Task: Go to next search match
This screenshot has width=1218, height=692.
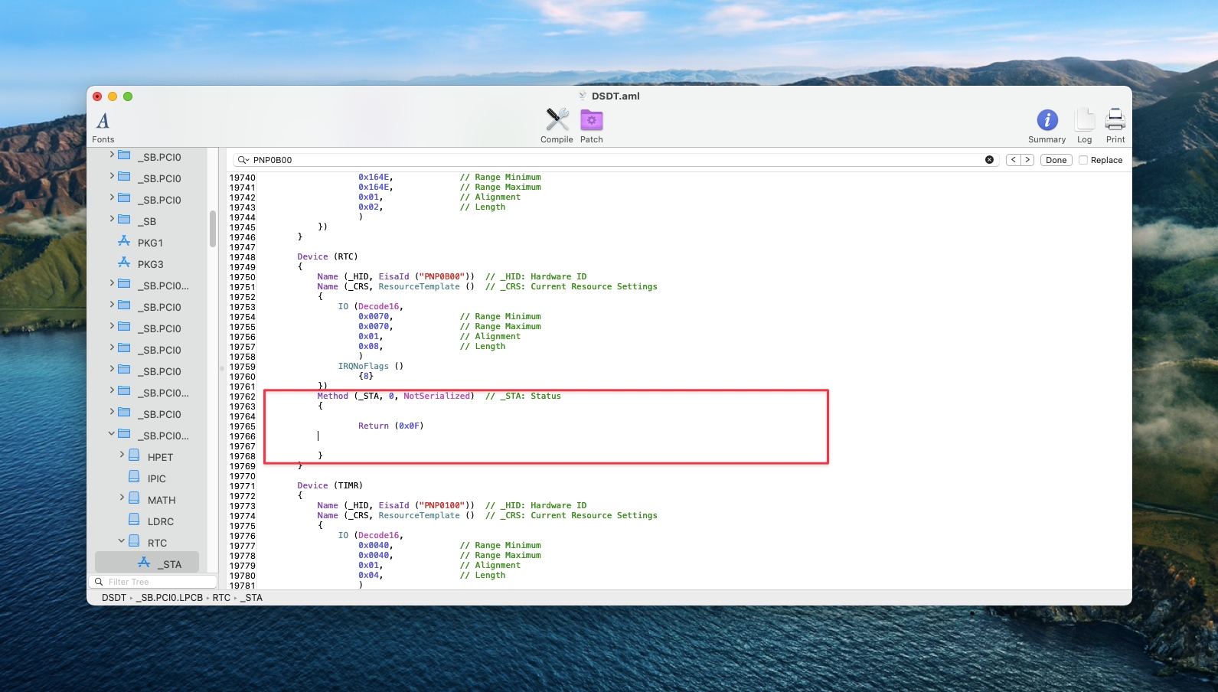Action: click(1027, 160)
